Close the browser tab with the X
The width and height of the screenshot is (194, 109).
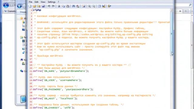coord(180,11)
